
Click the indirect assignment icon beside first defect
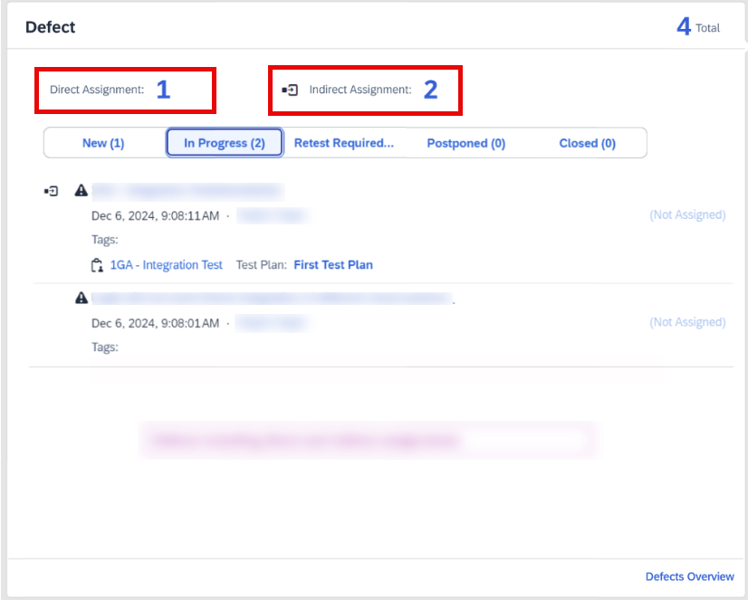[52, 191]
